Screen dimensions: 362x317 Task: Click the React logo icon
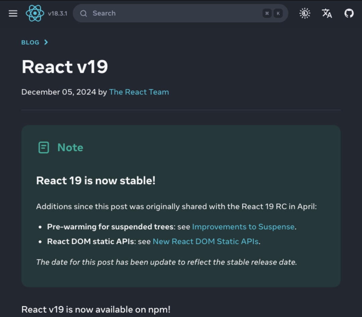(x=35, y=13)
